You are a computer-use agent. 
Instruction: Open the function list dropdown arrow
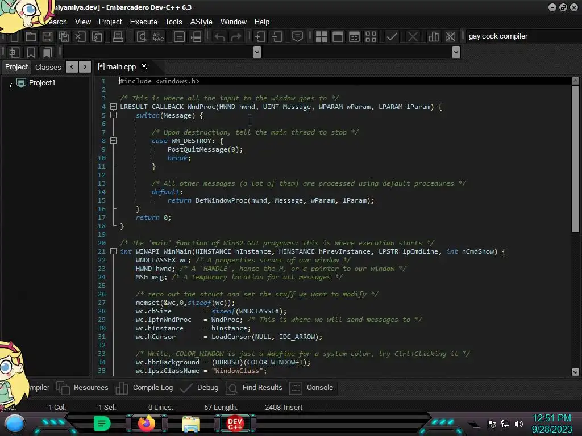point(456,52)
